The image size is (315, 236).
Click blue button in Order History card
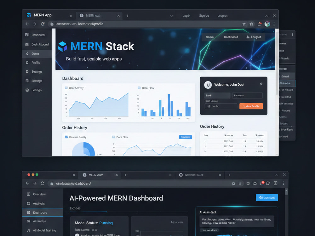point(186,137)
